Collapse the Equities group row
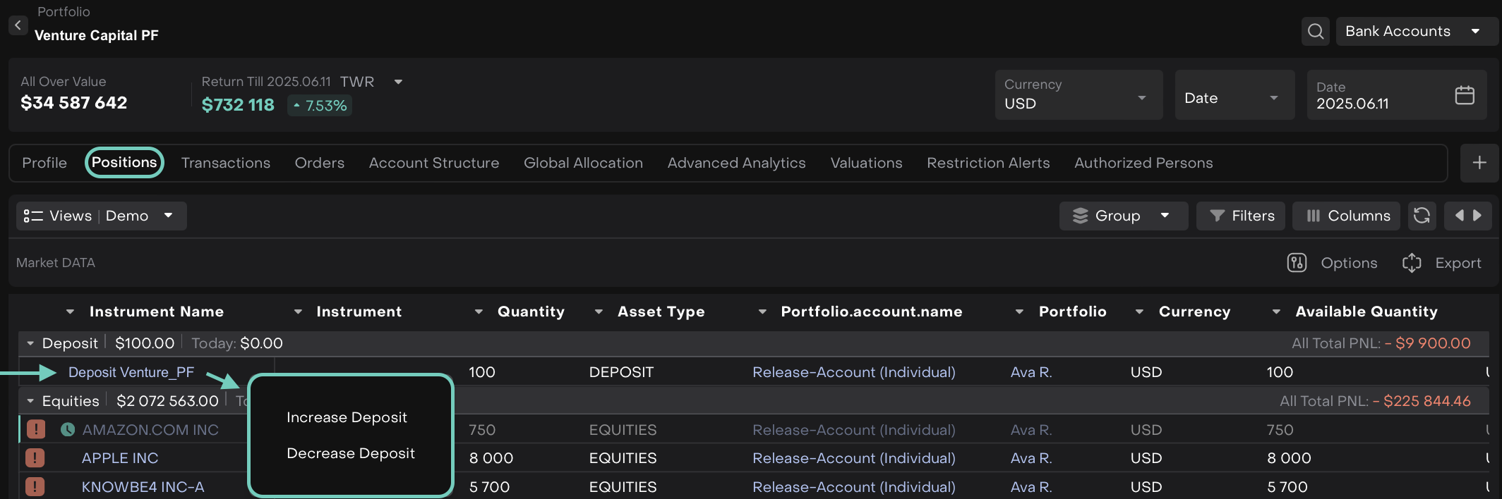This screenshot has width=1502, height=499. tap(30, 401)
